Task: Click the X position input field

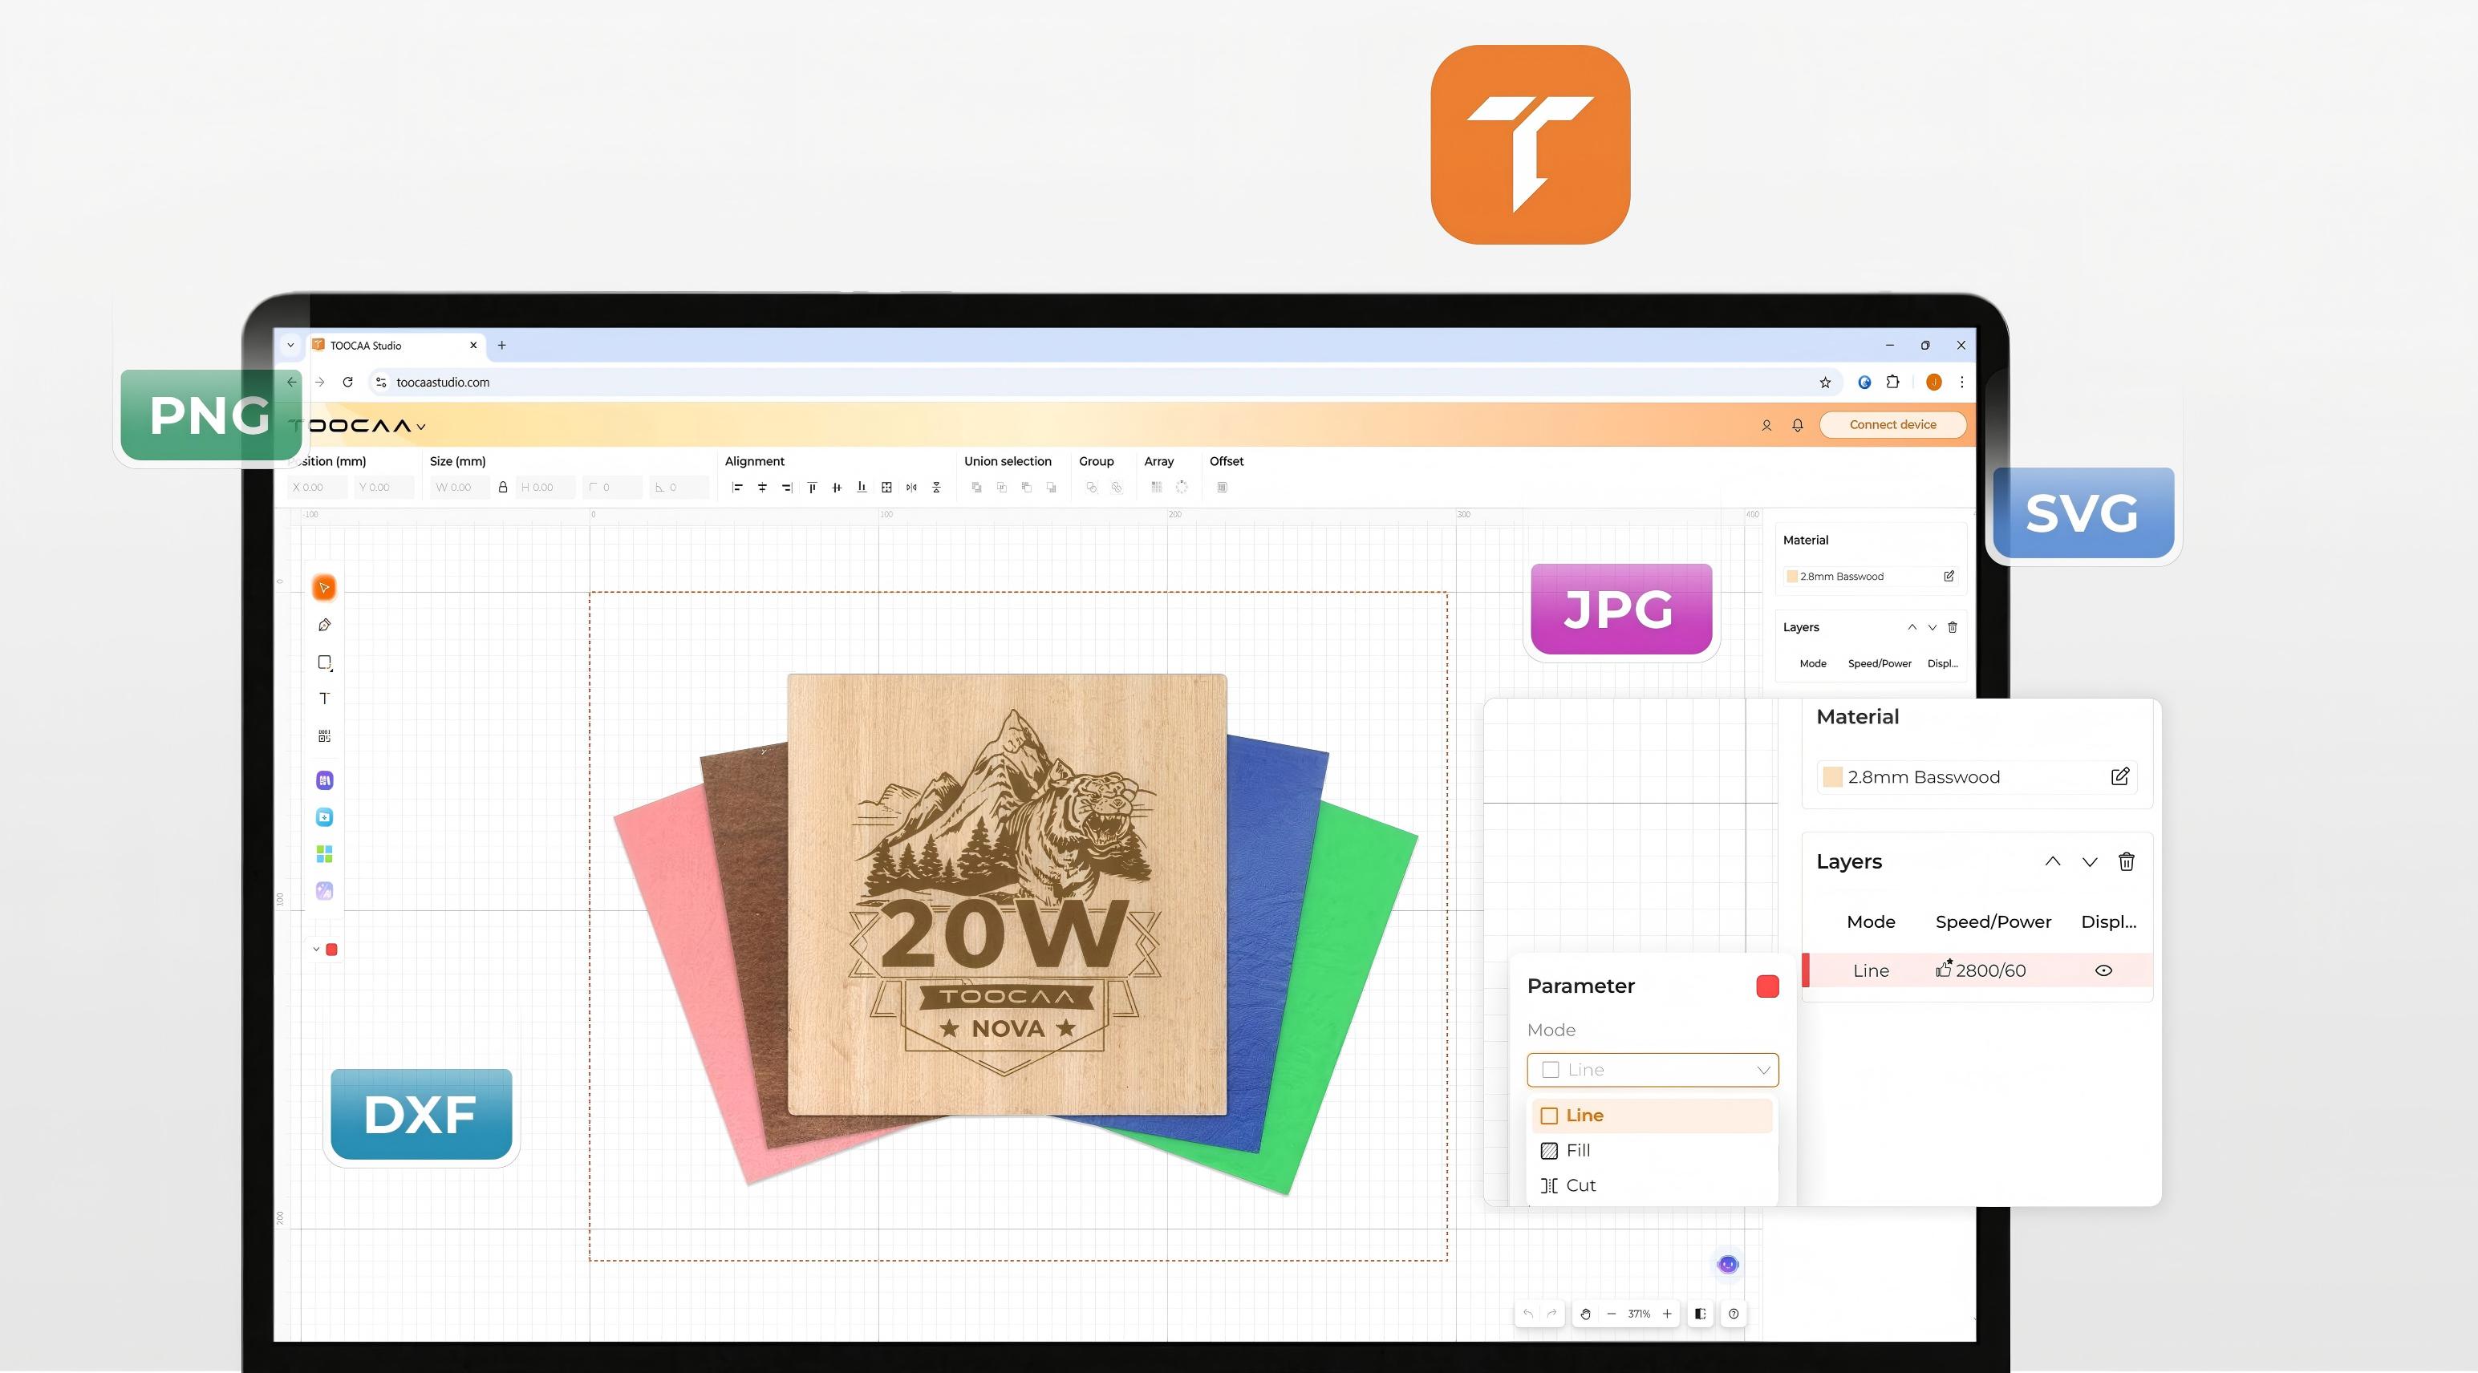Action: click(318, 488)
